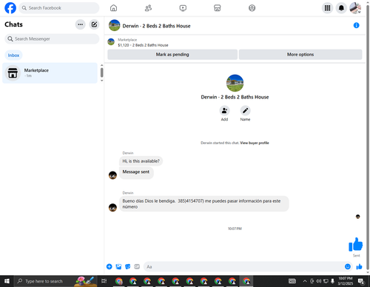This screenshot has width=370, height=287.
Task: Open the Windows Action Center notifications
Action: [361, 281]
